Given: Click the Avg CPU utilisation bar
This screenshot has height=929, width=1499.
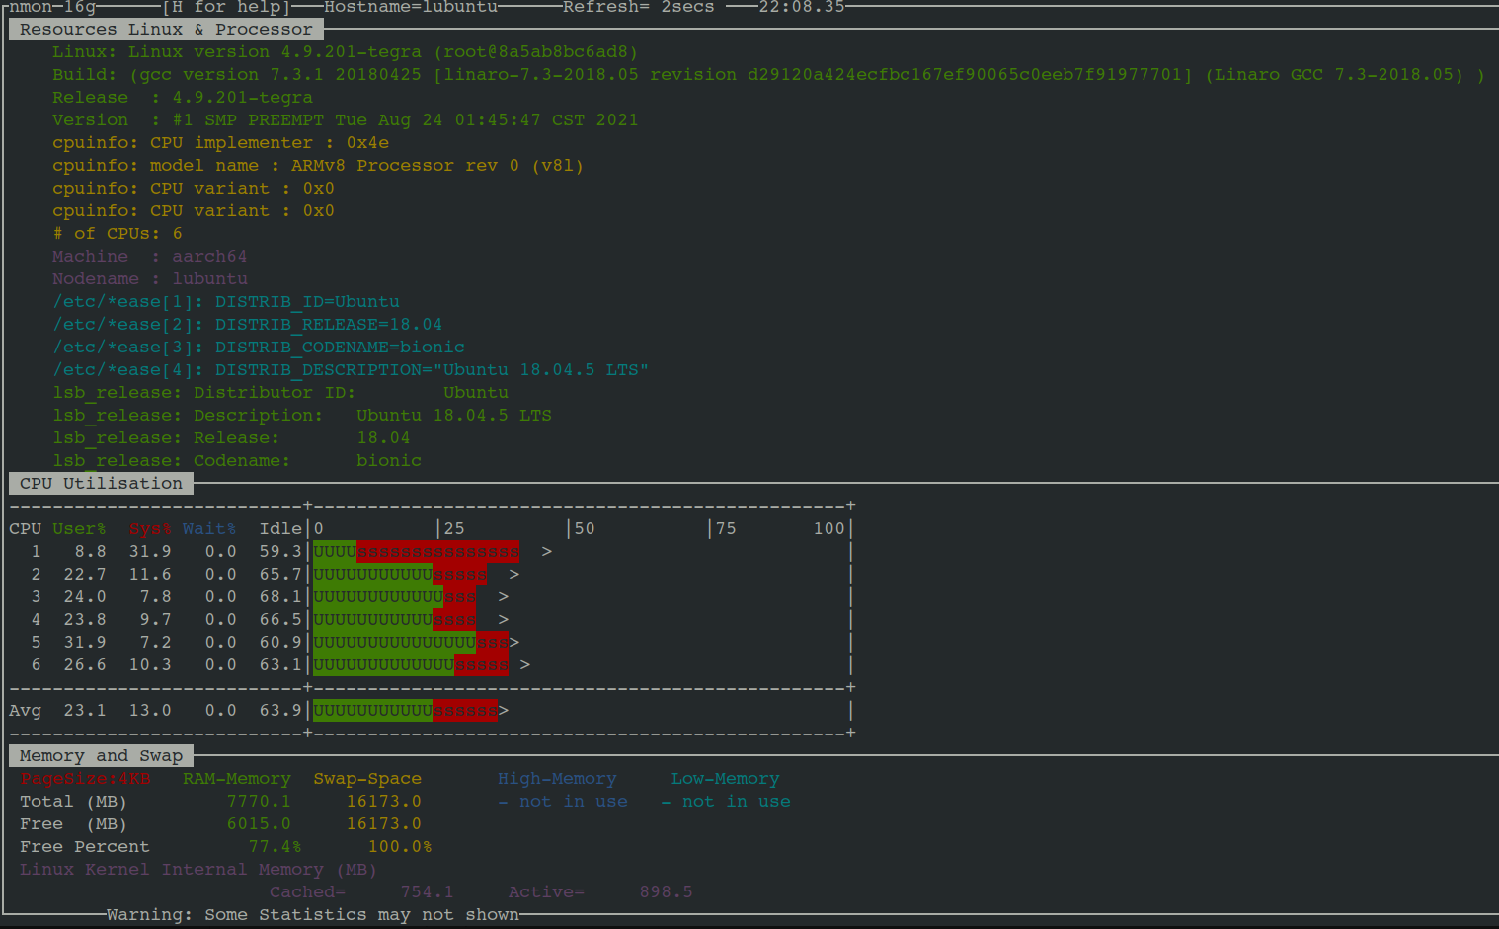Looking at the screenshot, I should point(405,711).
